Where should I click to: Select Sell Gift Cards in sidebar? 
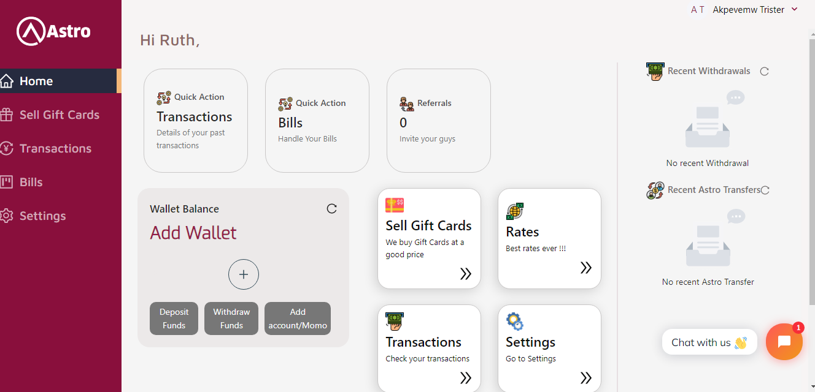pyautogui.click(x=60, y=115)
